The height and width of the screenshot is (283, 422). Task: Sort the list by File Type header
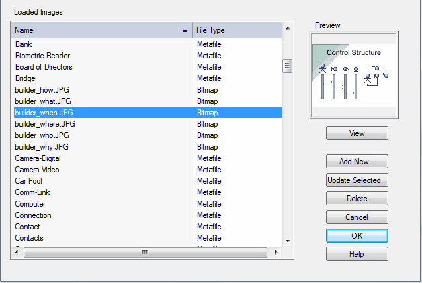point(237,30)
